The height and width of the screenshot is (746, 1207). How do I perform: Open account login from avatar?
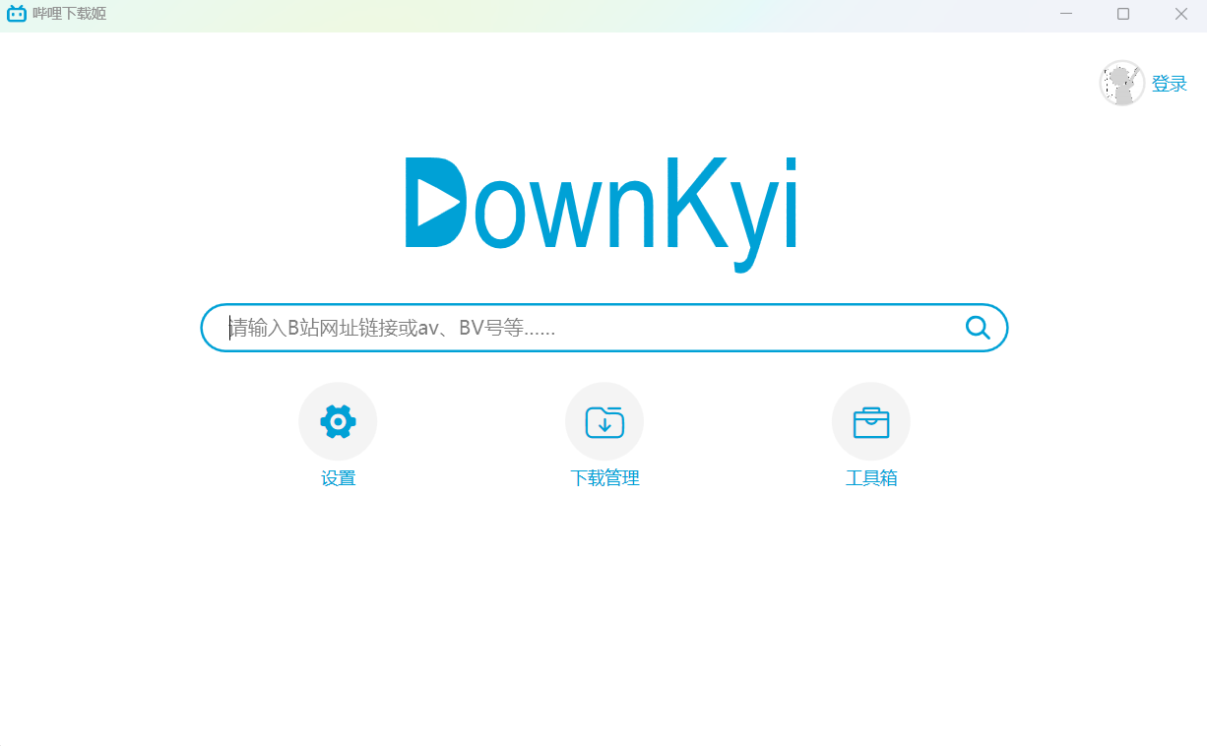[x=1120, y=83]
